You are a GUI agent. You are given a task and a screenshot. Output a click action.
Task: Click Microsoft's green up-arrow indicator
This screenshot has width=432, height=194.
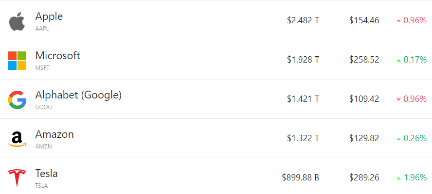[x=398, y=61]
